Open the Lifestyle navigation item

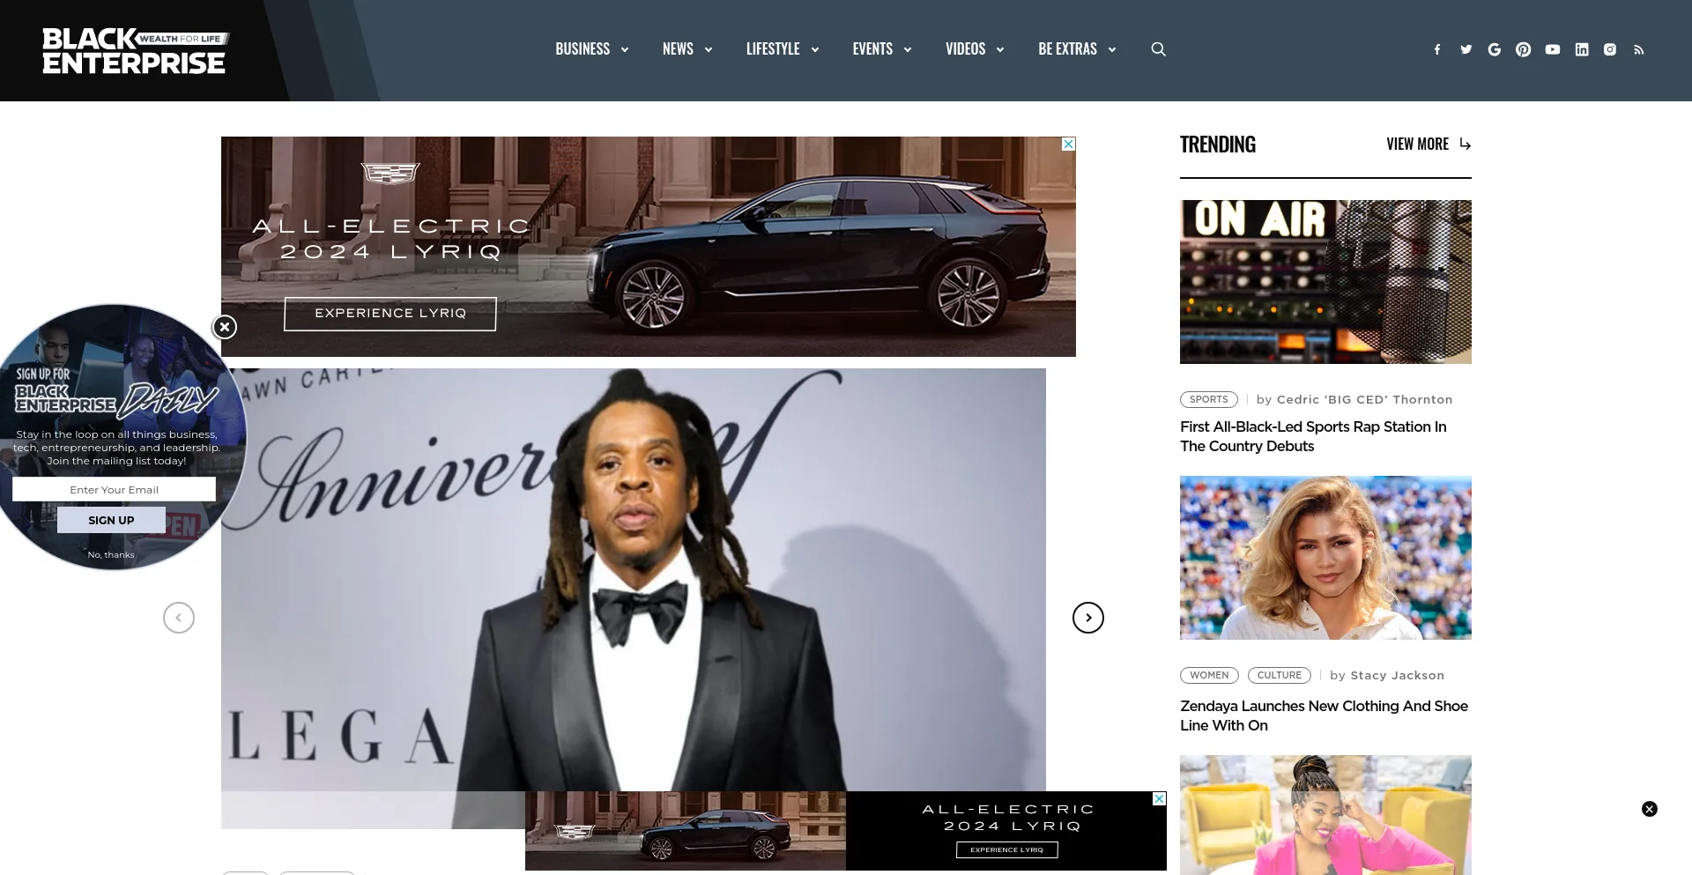click(x=773, y=49)
